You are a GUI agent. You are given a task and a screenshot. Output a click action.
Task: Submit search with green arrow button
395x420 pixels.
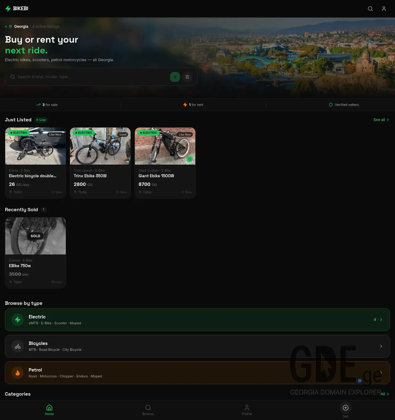[x=175, y=77]
